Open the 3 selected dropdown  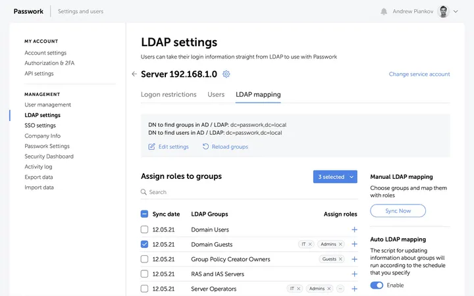tap(335, 177)
